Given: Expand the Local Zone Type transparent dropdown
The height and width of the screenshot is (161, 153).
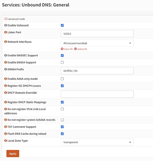Looking at the screenshot, I should 97,142.
